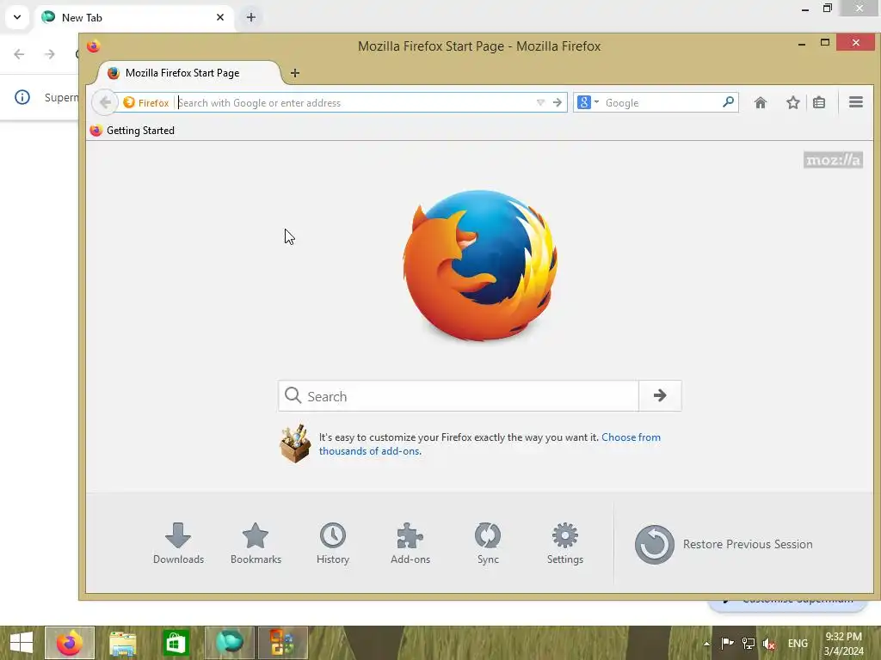Click Firefox icon in taskbar
Viewport: 881px width, 660px height.
70,643
